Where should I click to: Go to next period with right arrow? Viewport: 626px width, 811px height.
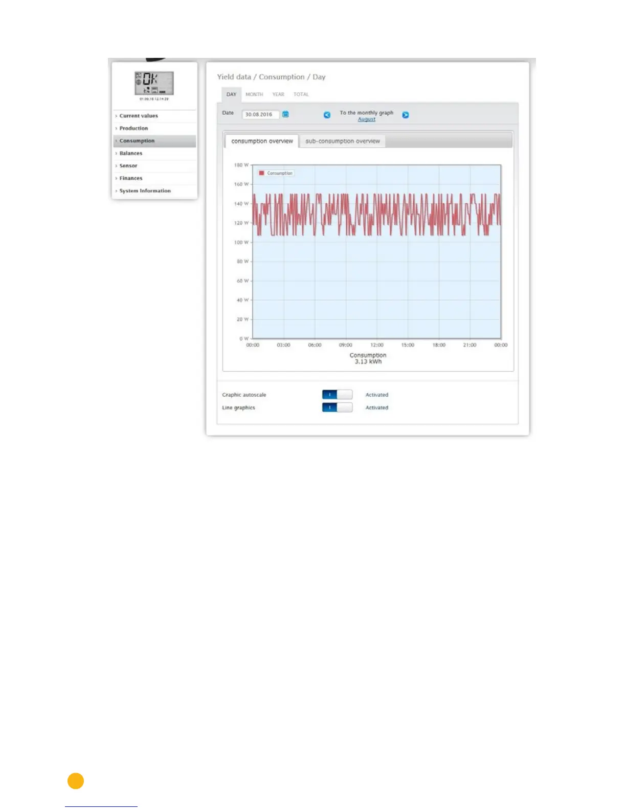(406, 115)
